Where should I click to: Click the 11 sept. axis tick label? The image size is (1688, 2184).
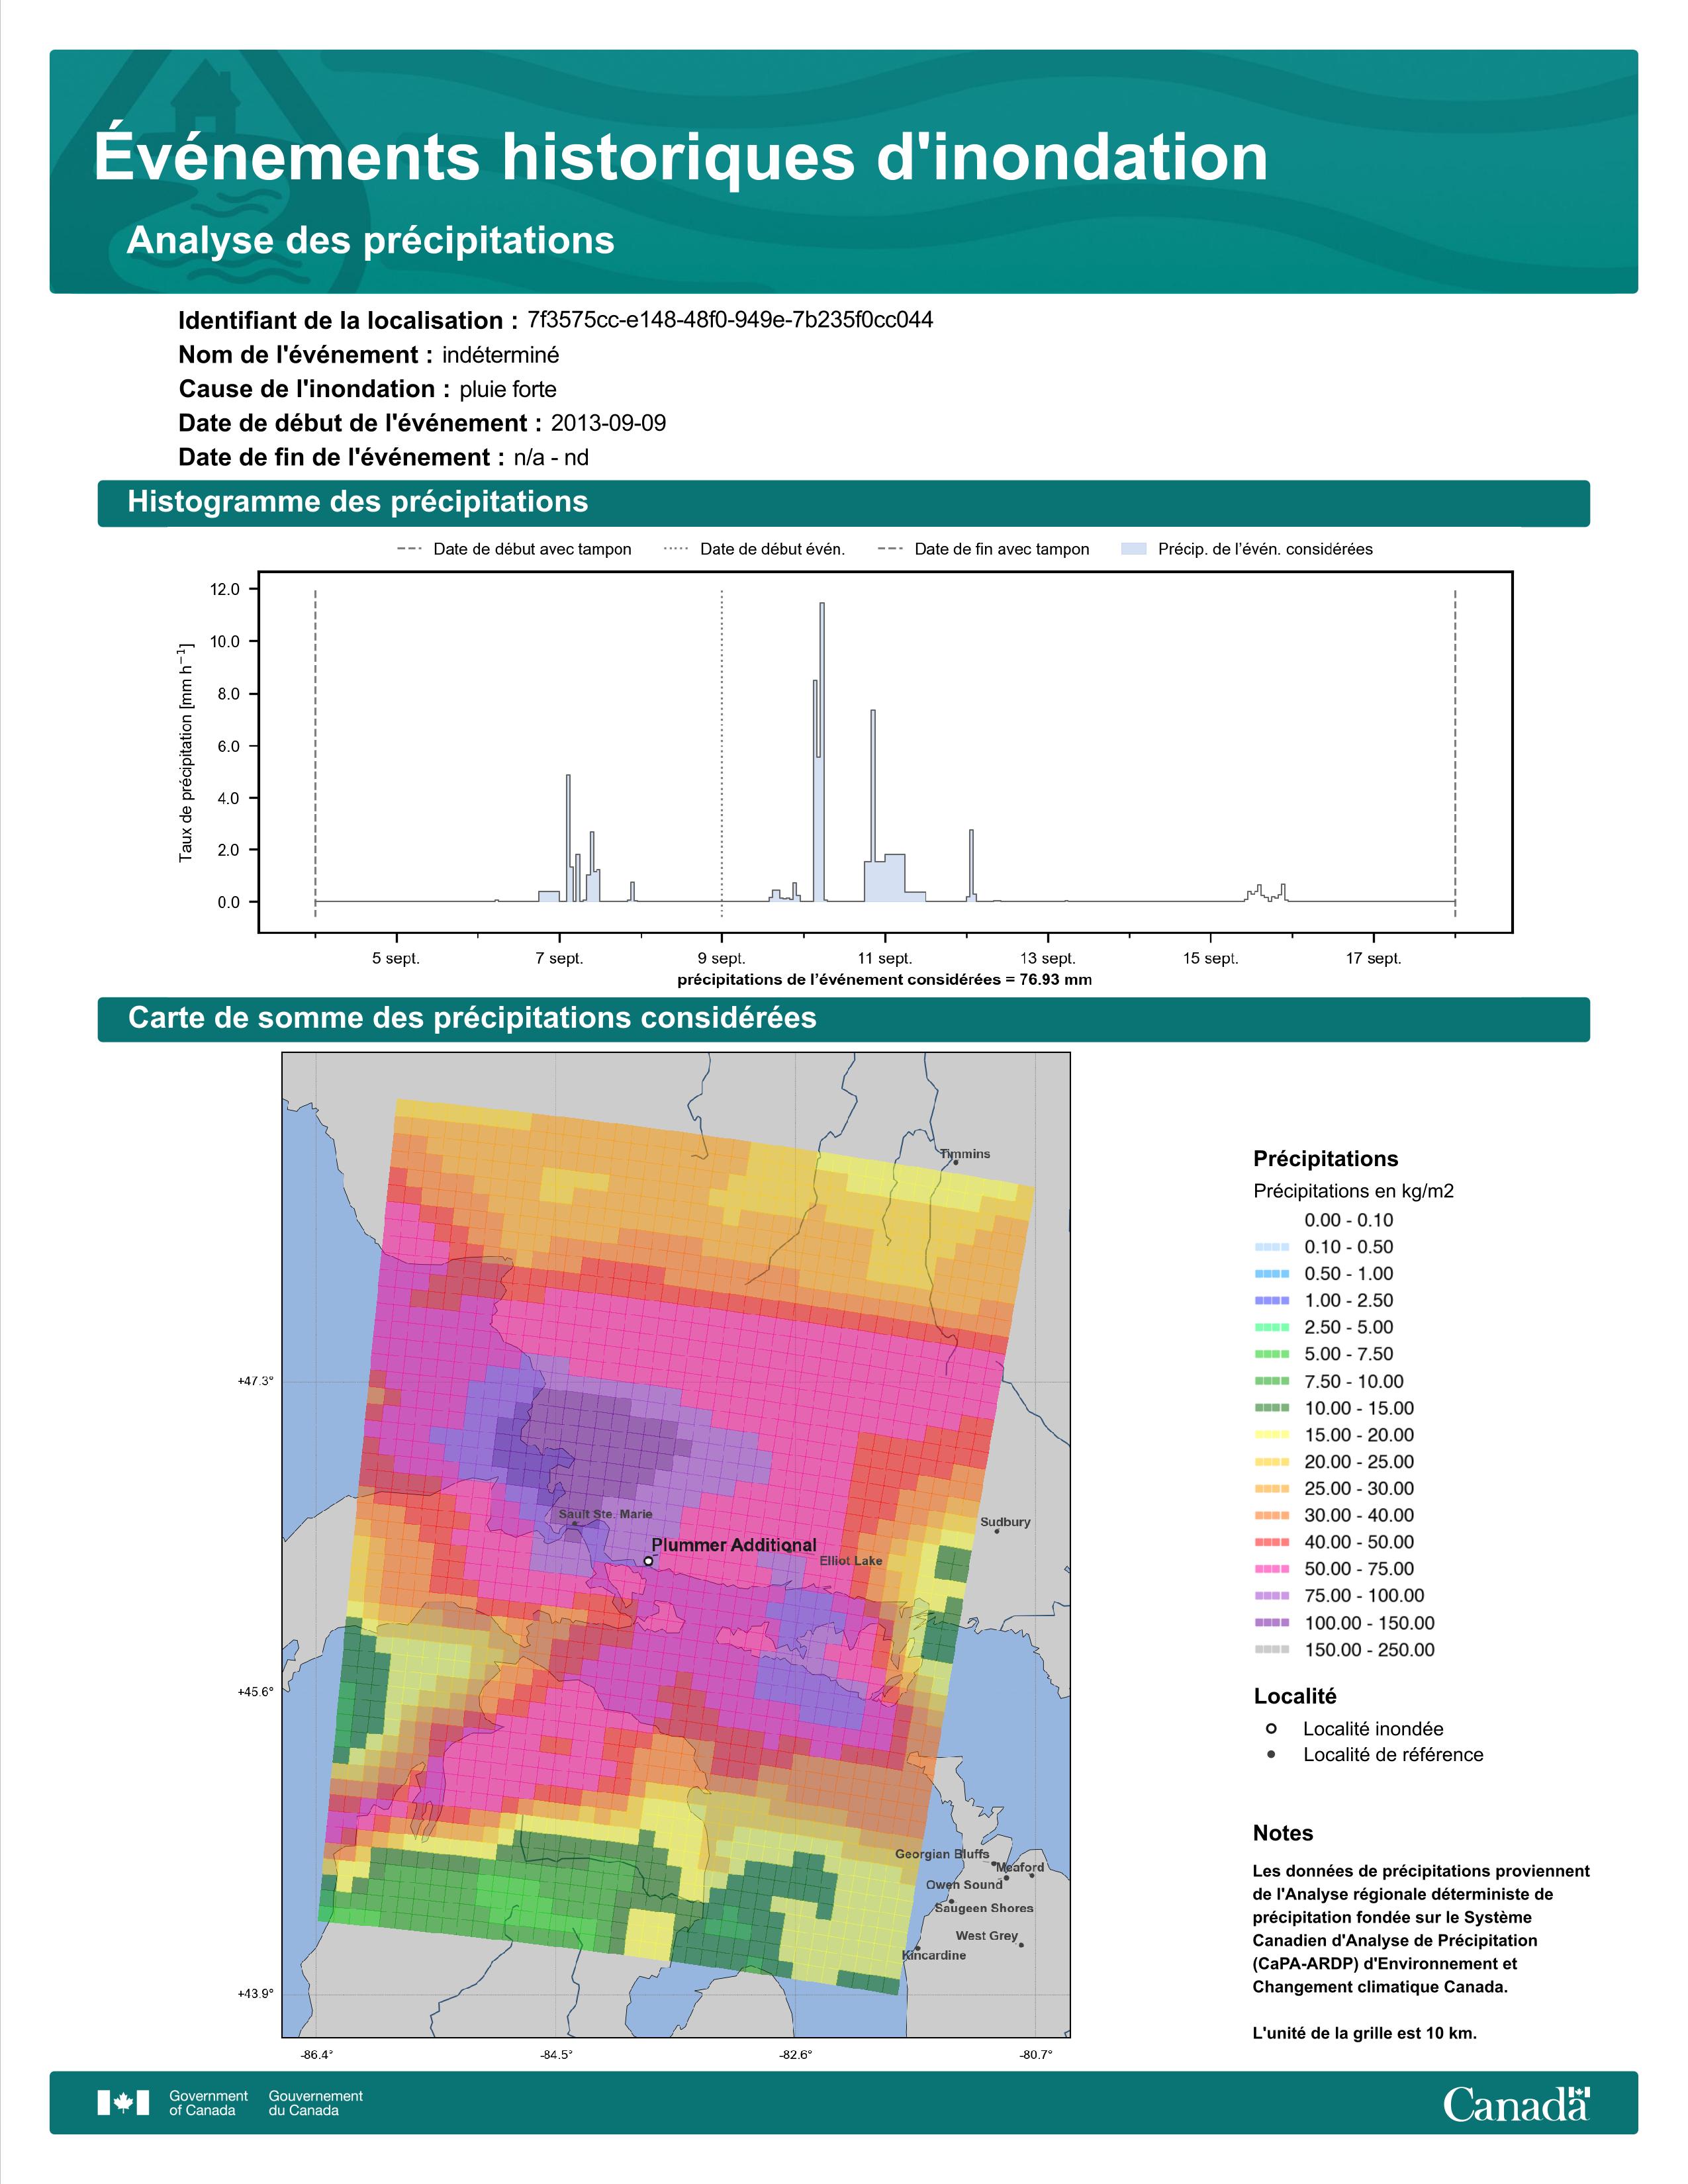[x=884, y=958]
